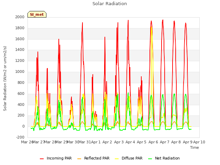Click the orange Reflected PAR legend swatch
Viewport: 220px width, 165px height.
79,159
